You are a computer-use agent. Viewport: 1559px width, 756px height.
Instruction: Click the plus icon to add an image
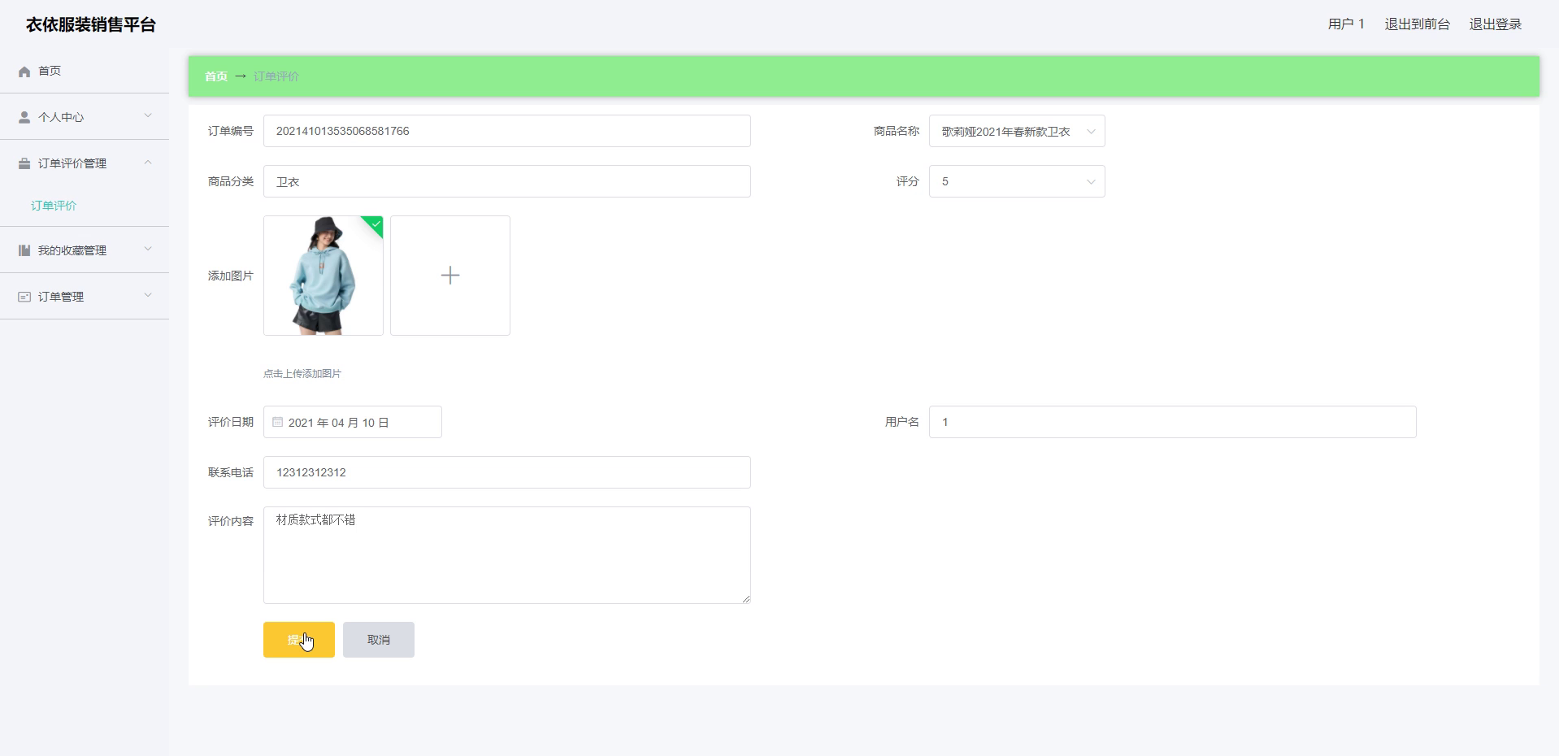tap(450, 276)
